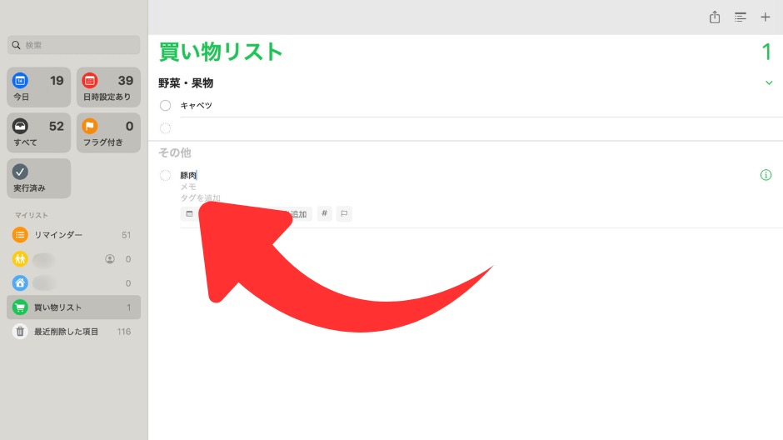Open the info button for 豚肉

click(x=766, y=175)
